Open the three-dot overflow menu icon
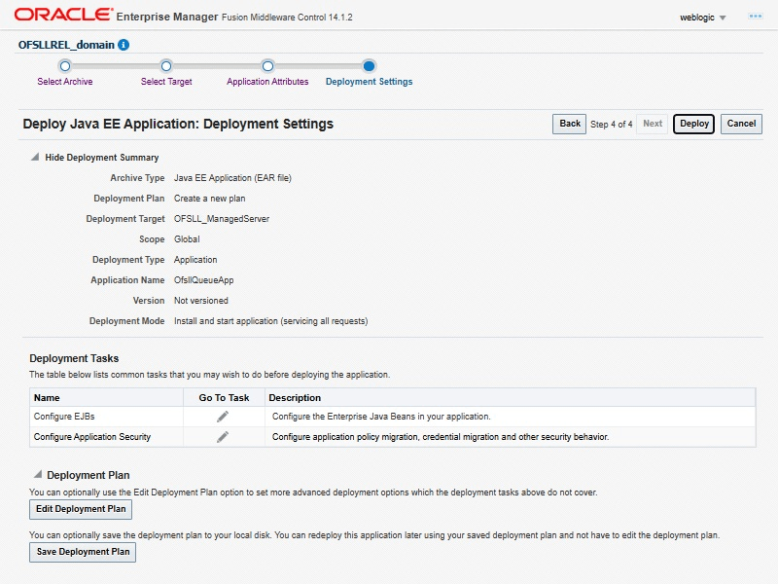This screenshot has height=584, width=778. [x=755, y=18]
